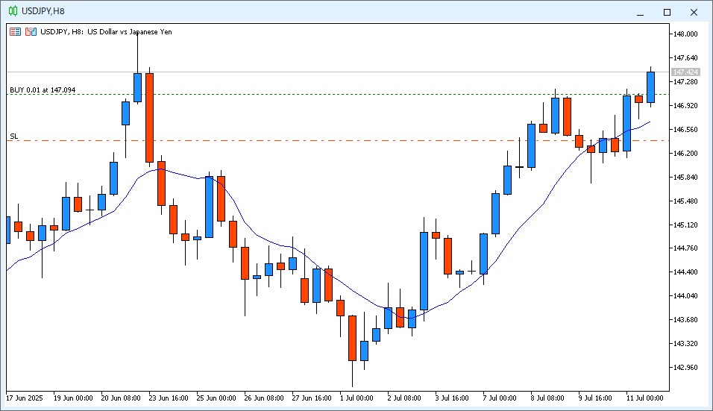
Task: Open the one-click trading panel icon
Action: [16, 32]
